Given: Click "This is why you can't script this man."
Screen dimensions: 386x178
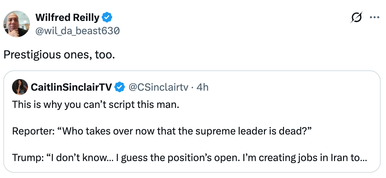Looking at the screenshot, I should [x=96, y=105].
